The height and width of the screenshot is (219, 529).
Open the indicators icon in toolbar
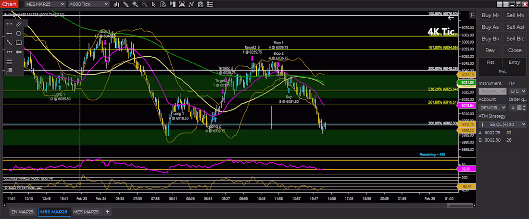click(x=182, y=4)
